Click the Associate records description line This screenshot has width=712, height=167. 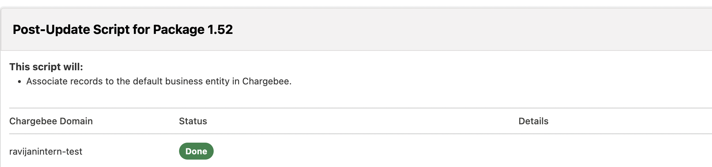(x=159, y=81)
